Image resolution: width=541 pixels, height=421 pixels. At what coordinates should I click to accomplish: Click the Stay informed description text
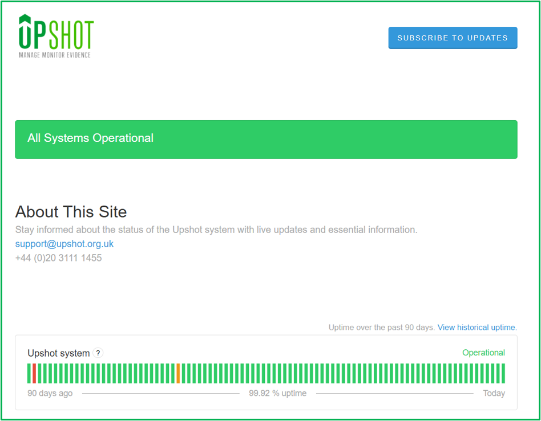click(x=216, y=230)
